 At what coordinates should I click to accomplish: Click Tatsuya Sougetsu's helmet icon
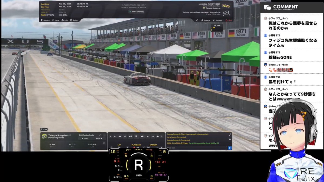click(x=44, y=136)
